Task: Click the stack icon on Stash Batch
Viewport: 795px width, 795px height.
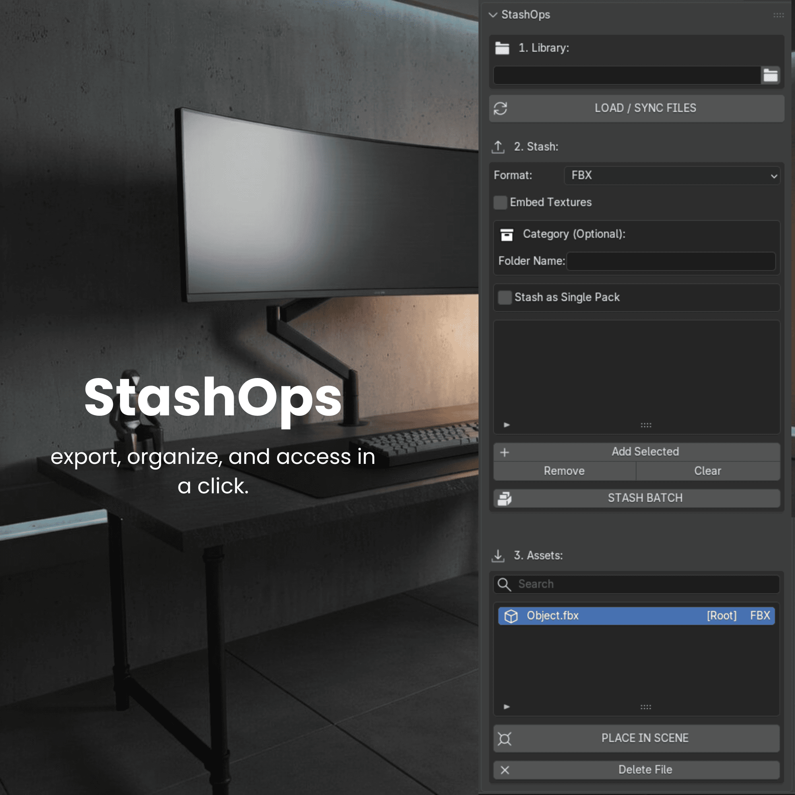Action: coord(504,498)
